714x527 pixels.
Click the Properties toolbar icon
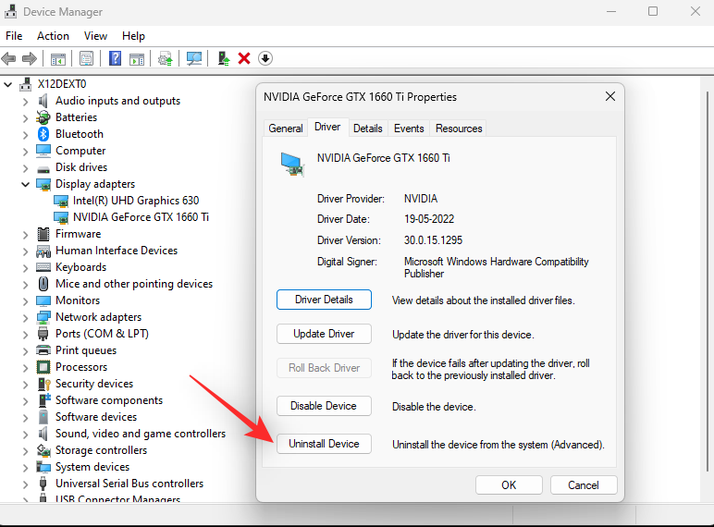pos(86,58)
